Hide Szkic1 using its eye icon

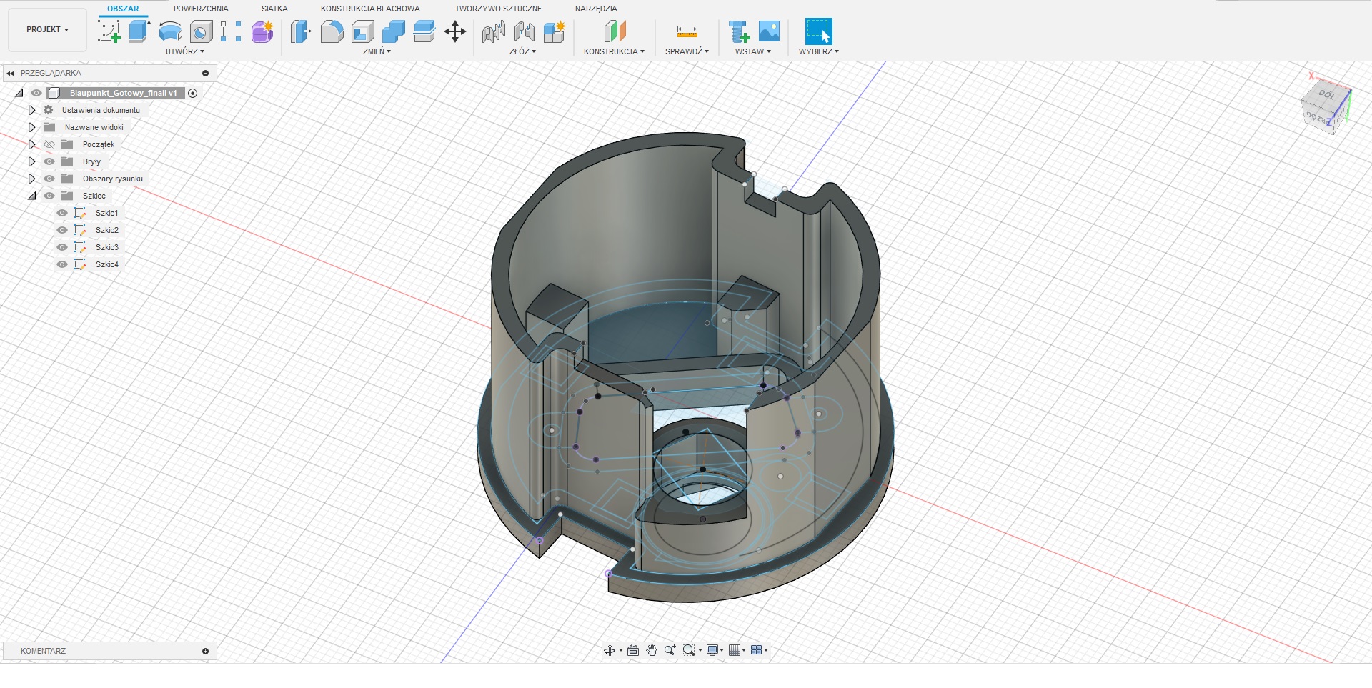(x=62, y=213)
